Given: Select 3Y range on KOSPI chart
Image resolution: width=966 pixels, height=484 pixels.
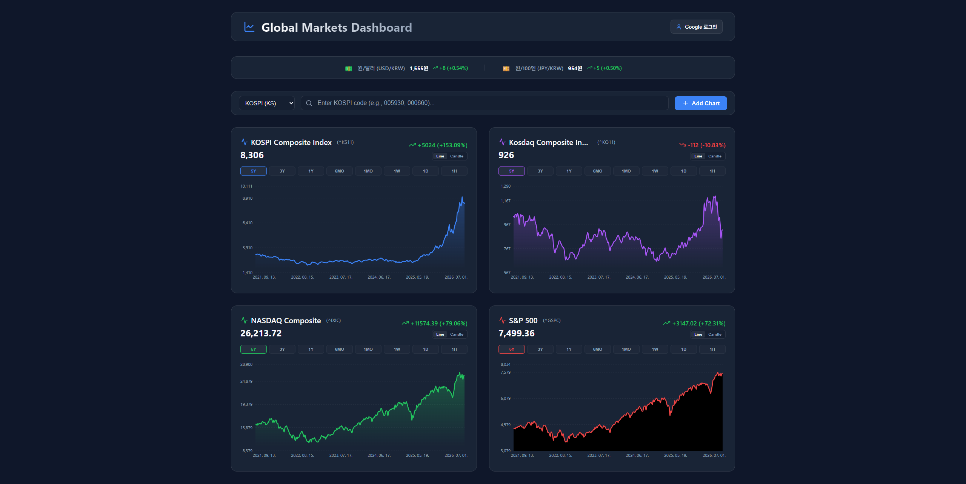Looking at the screenshot, I should click(282, 171).
